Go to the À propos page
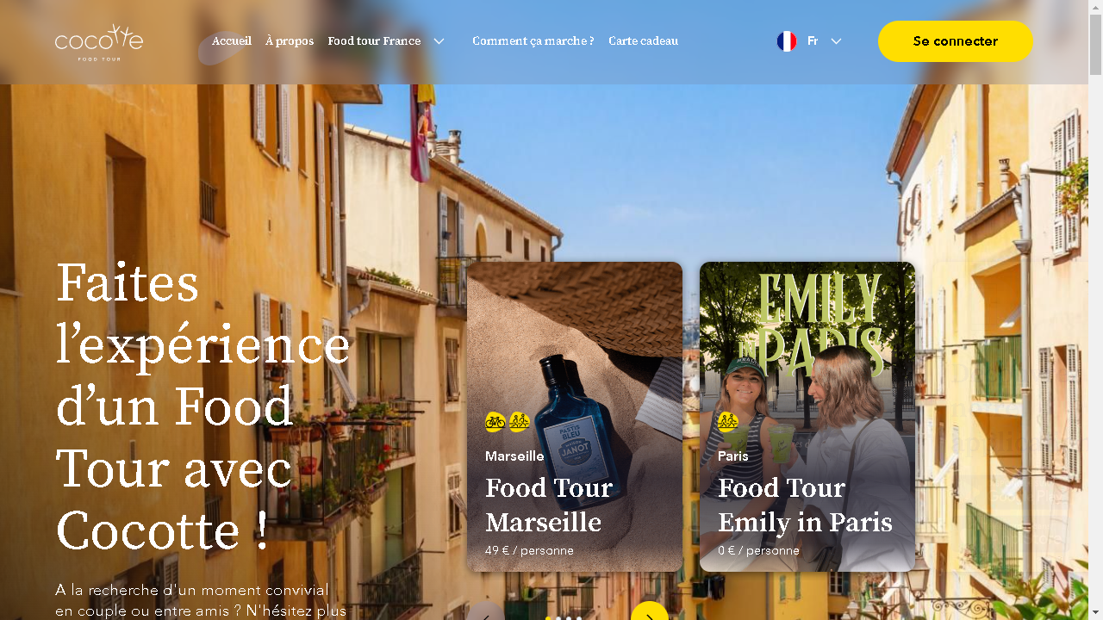Screen dimensions: 1103x620 [x=290, y=41]
